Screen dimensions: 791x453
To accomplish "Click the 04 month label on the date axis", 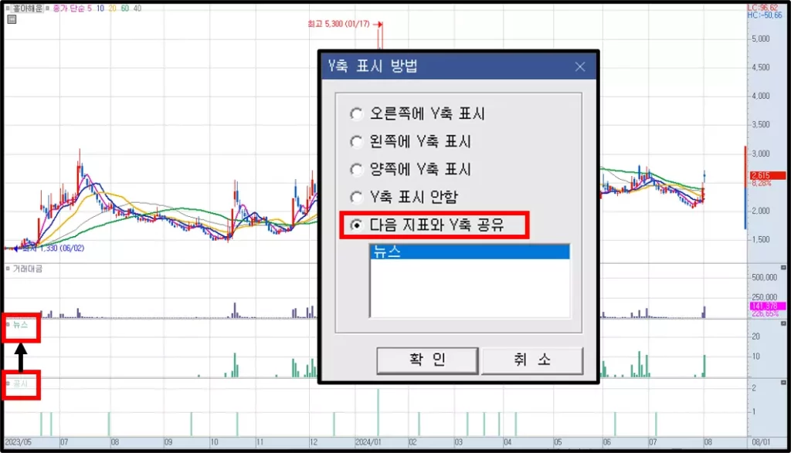I will 508,442.
